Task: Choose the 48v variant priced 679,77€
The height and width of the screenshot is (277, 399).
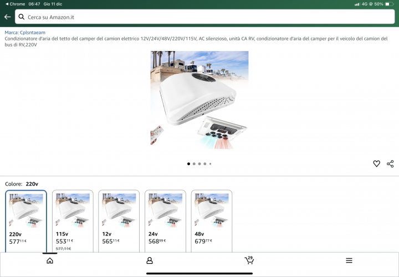Action: click(x=212, y=221)
